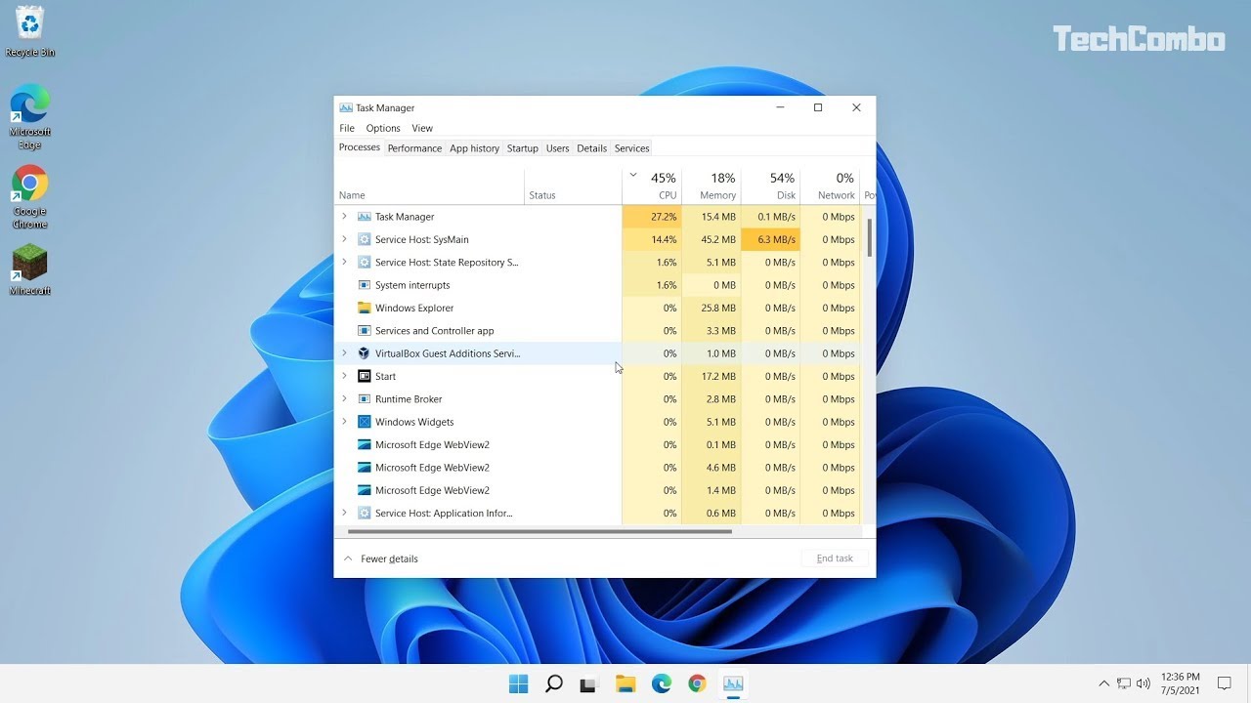Click the horizontal scrollbar thumb in process list

[539, 532]
